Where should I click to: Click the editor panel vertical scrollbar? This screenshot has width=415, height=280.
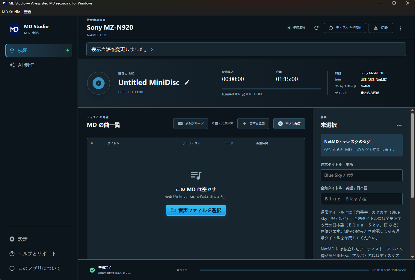pyautogui.click(x=413, y=156)
